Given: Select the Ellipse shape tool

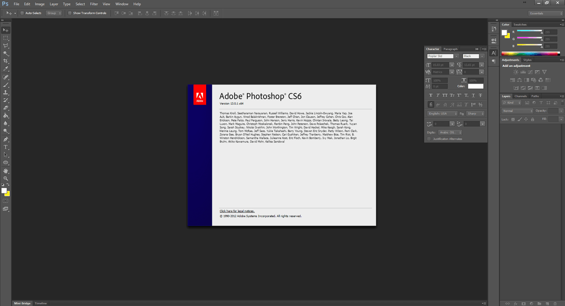Looking at the screenshot, I should pyautogui.click(x=6, y=162).
